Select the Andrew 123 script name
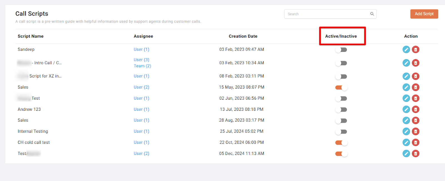Viewport: 445px width, 181px height. [x=29, y=109]
